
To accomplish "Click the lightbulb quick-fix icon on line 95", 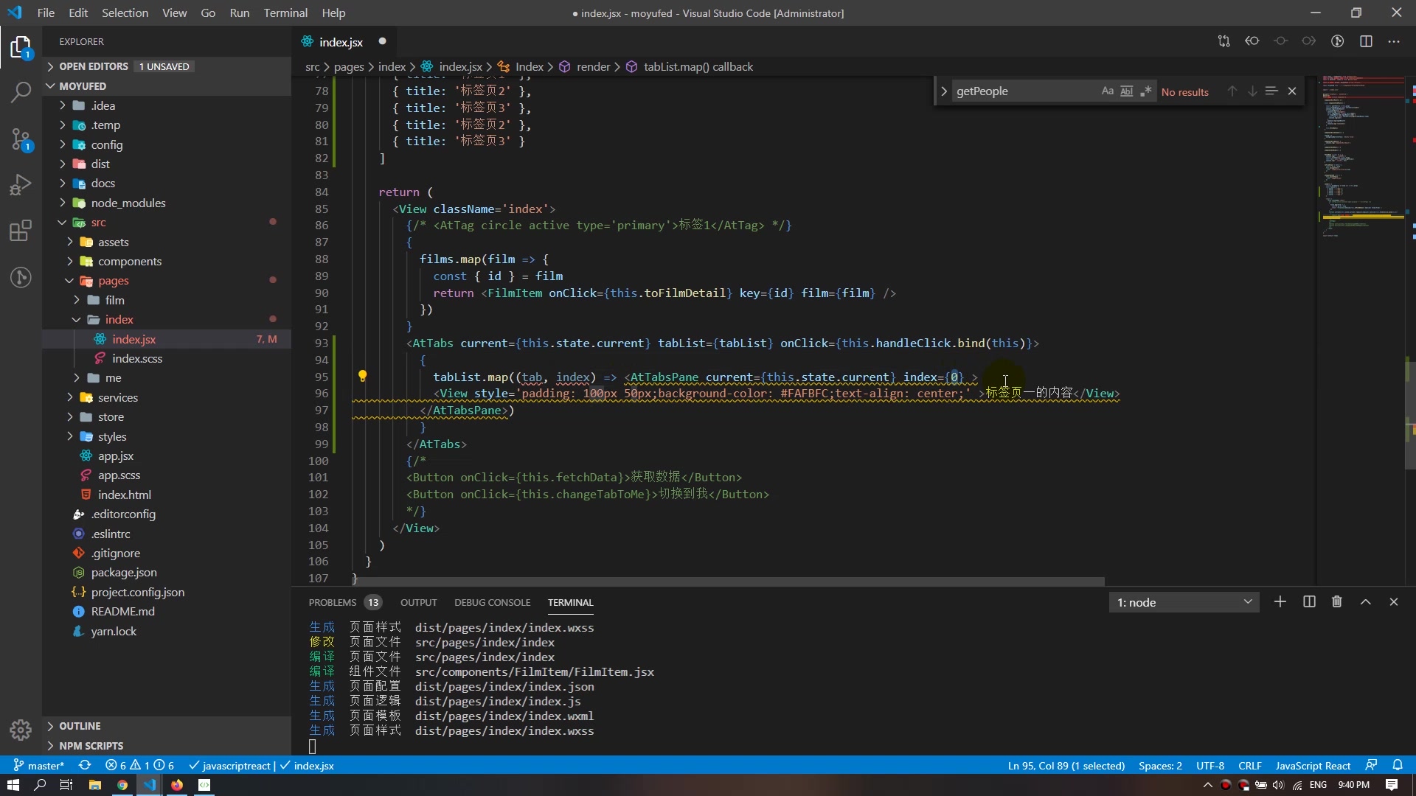I will pos(362,376).
